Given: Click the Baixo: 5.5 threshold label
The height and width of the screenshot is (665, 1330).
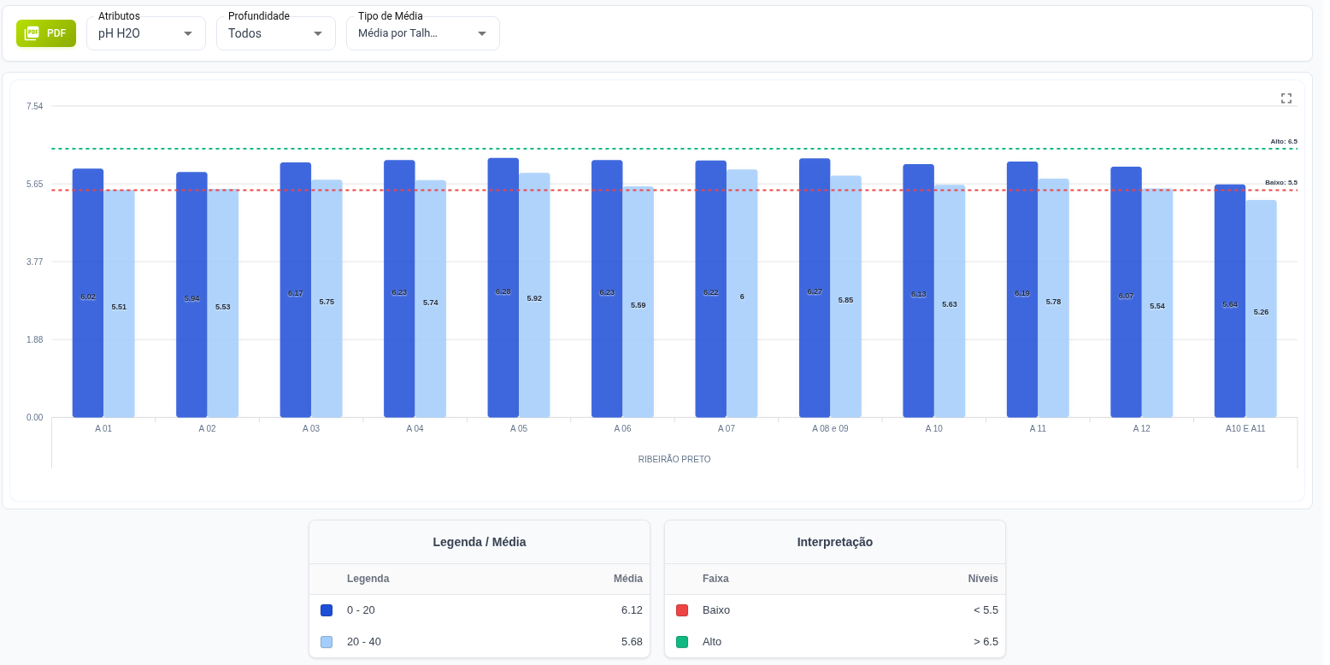Looking at the screenshot, I should (1280, 182).
